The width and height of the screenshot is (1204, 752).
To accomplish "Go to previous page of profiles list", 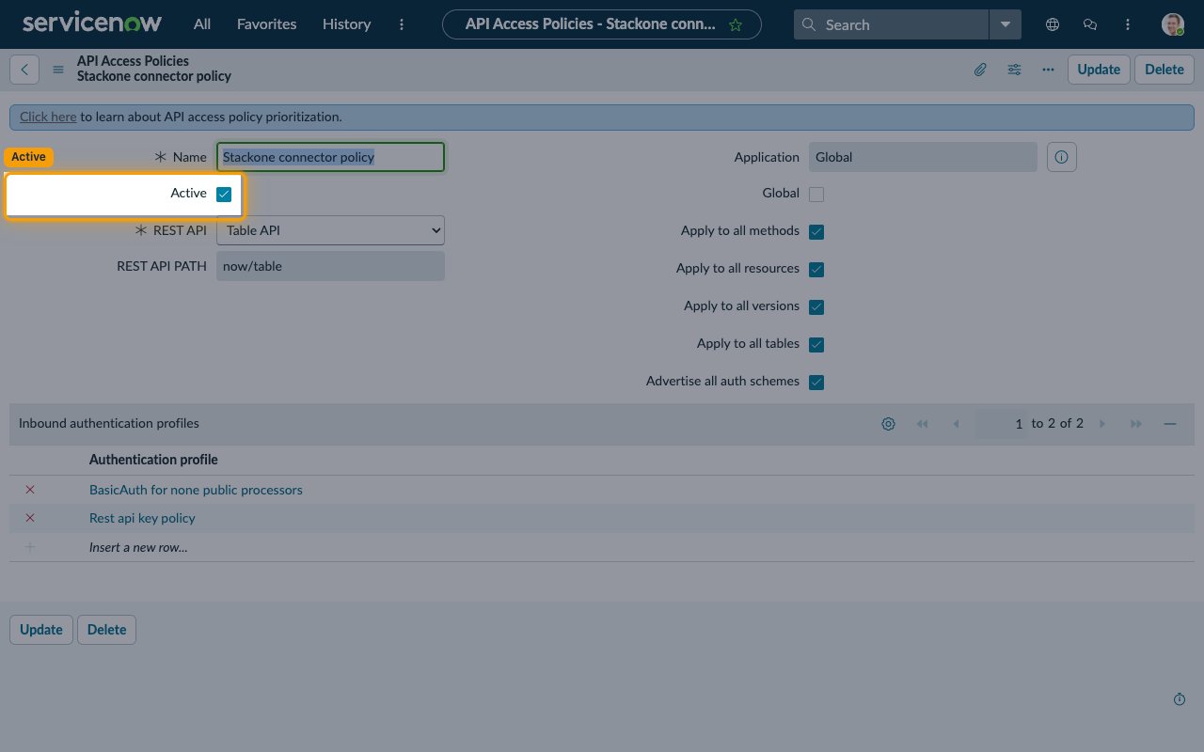I will point(956,424).
